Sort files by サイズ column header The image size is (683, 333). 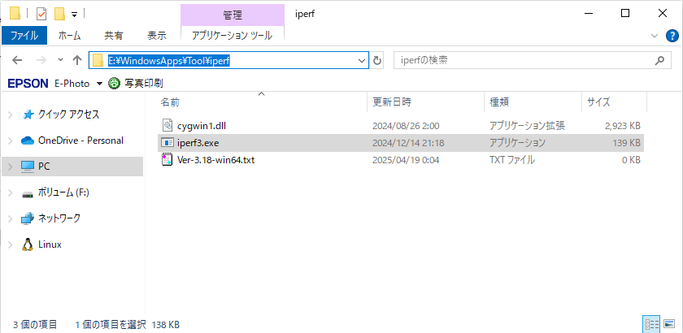coord(598,102)
